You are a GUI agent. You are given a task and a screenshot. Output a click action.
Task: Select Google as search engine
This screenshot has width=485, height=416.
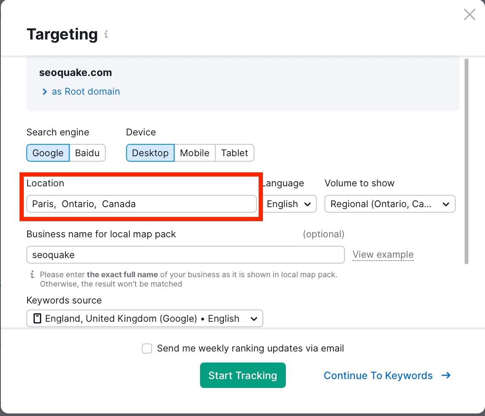[x=48, y=153]
